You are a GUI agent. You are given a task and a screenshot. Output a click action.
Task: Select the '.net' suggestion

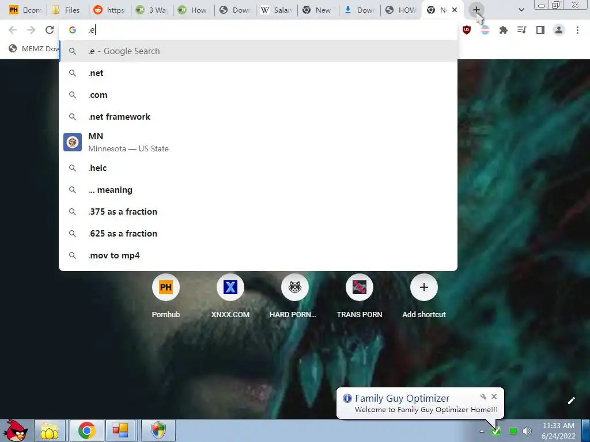[x=258, y=73]
